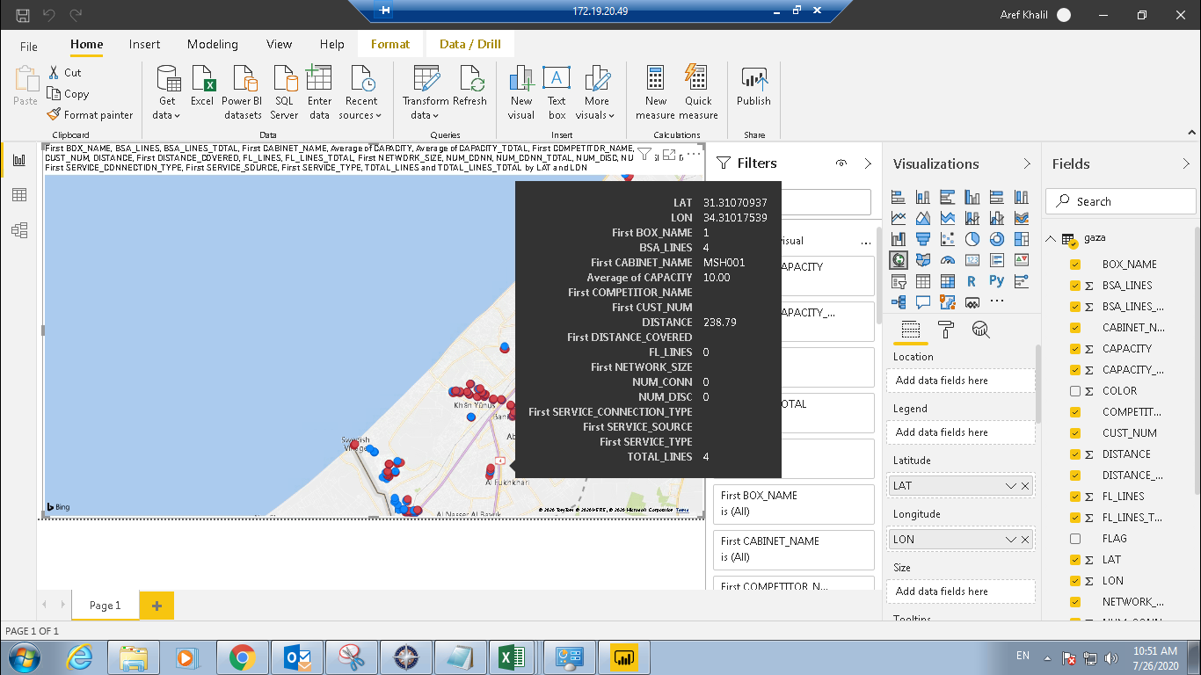Click Format painter button
The height and width of the screenshot is (675, 1201).
[x=90, y=115]
